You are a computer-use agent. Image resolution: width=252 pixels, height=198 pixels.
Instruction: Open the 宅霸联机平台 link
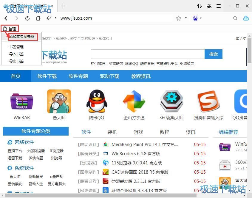(x=167, y=63)
